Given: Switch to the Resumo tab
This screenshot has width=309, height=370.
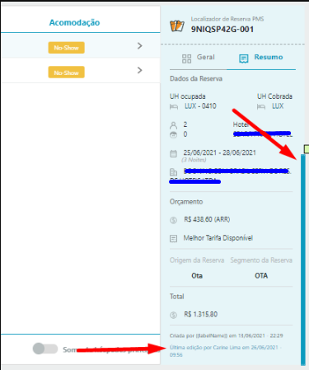Looking at the screenshot, I should click(x=261, y=58).
